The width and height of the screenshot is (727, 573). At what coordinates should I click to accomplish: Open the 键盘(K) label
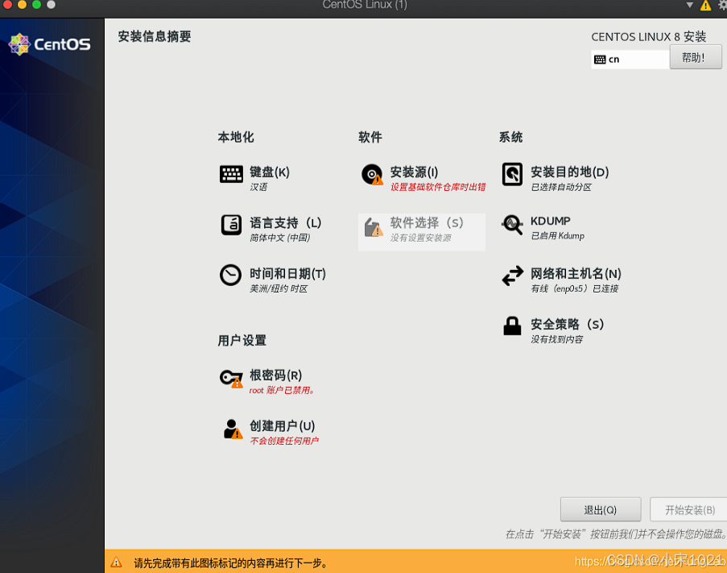coord(270,172)
